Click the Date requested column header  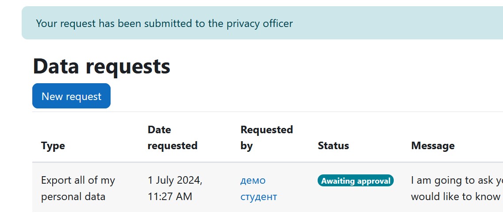[x=172, y=138]
